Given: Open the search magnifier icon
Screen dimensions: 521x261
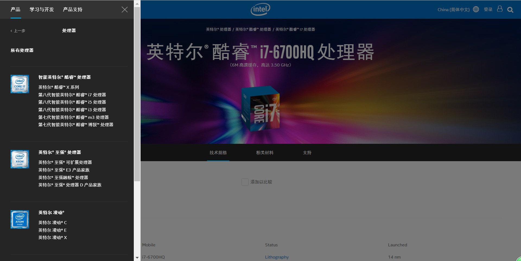Looking at the screenshot, I should (510, 10).
